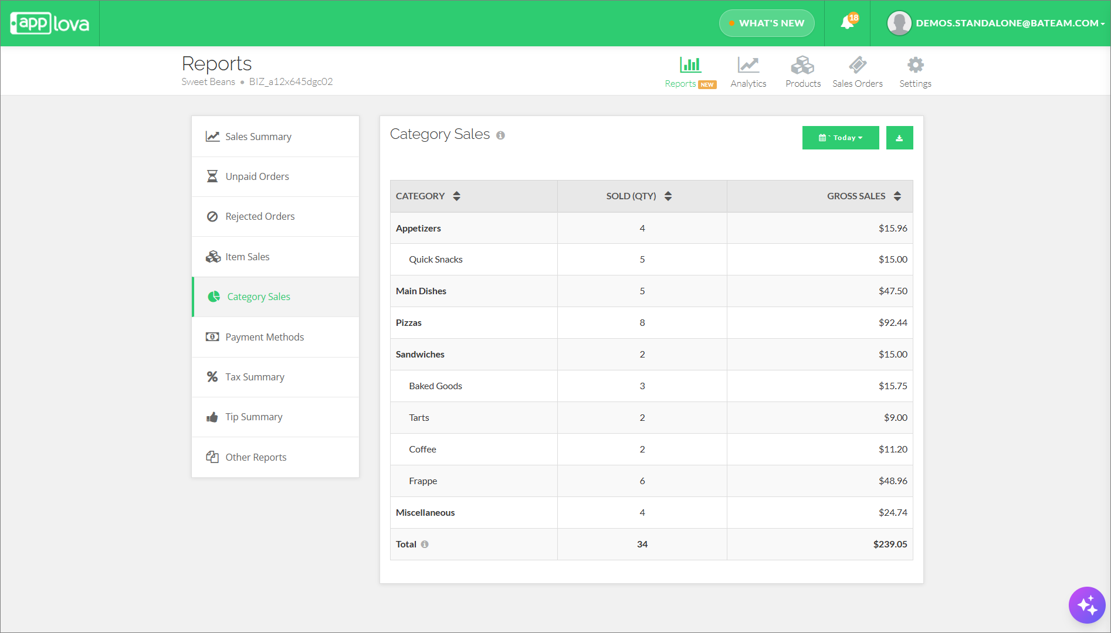The height and width of the screenshot is (633, 1111).
Task: Click the download report button
Action: coord(899,138)
